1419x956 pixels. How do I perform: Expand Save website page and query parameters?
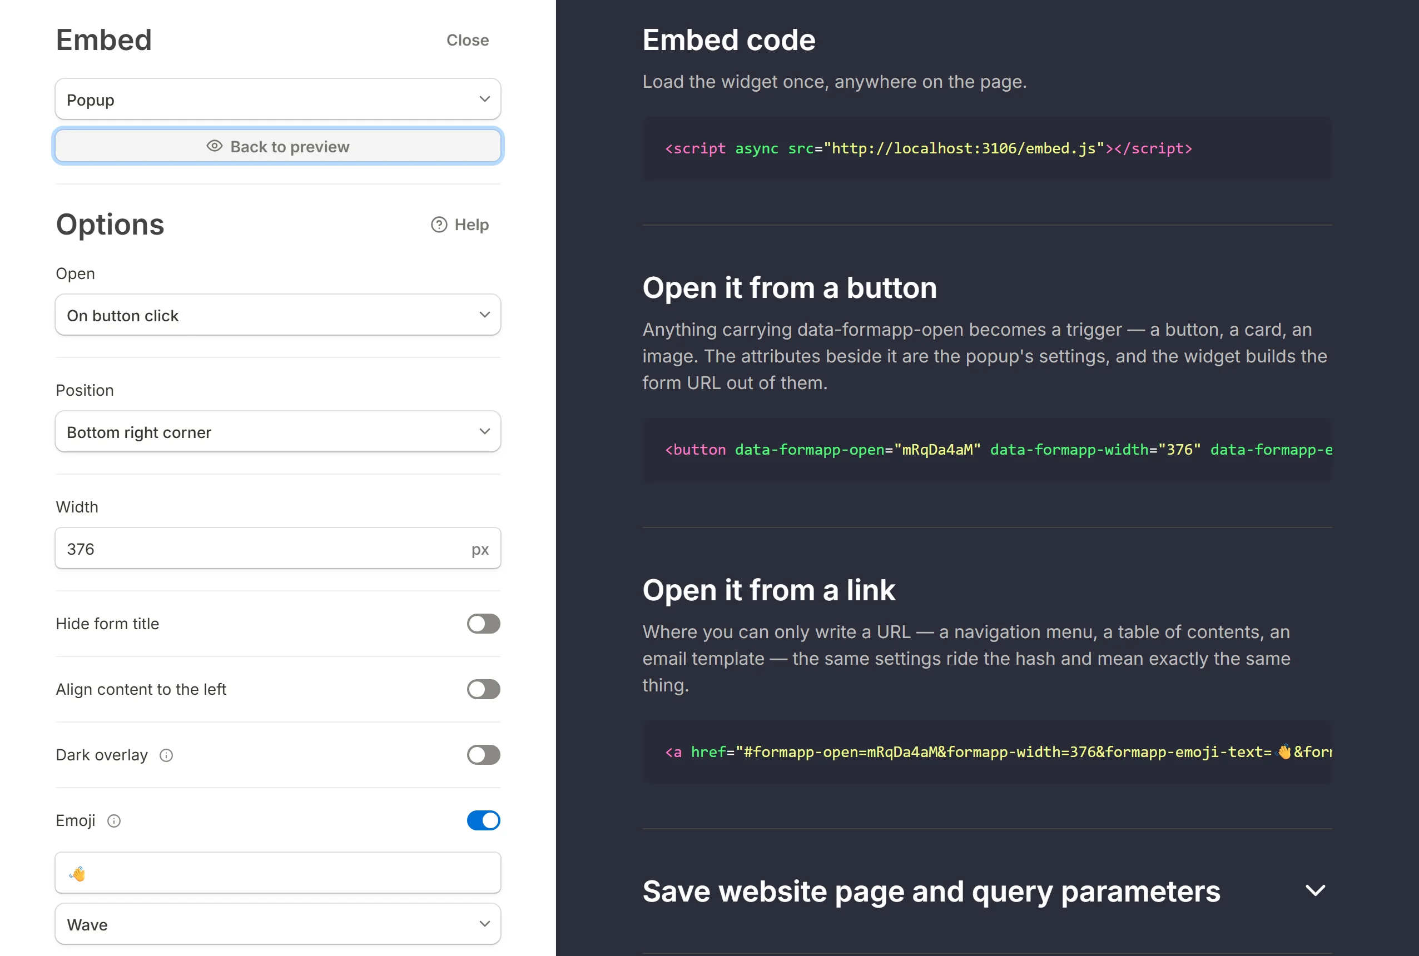click(986, 892)
